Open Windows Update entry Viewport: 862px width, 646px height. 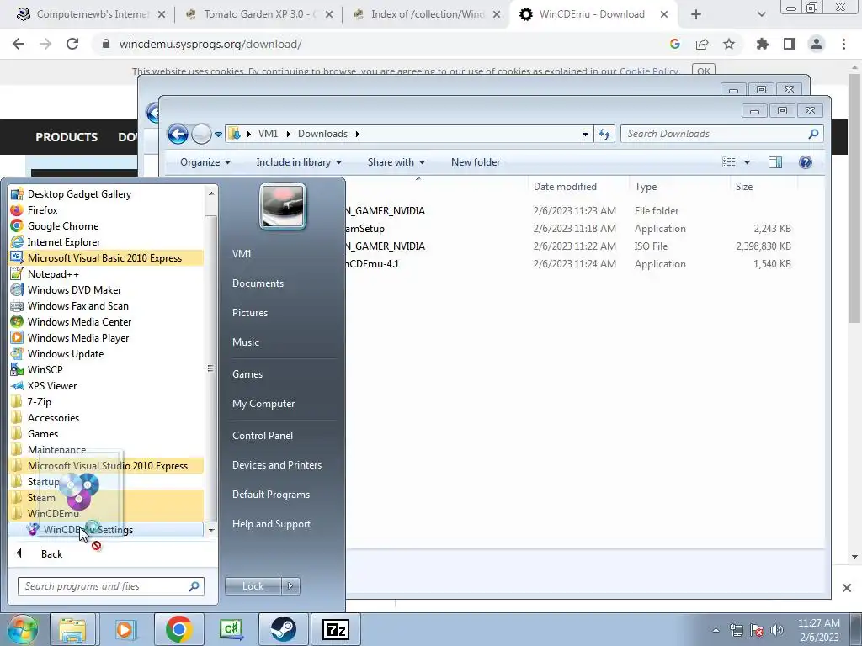click(x=66, y=353)
